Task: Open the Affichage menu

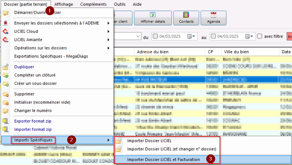Action: click(63, 4)
